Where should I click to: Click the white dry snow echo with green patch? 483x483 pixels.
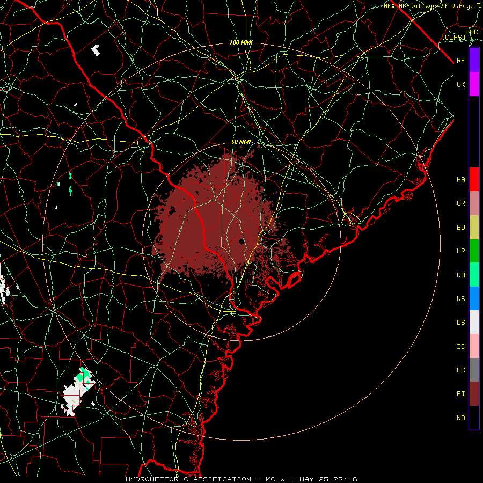point(78,392)
